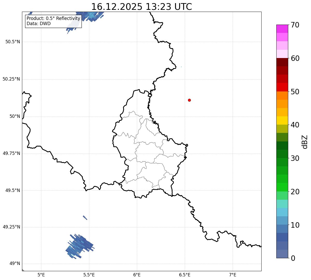
Task: Click the colorbar tick label 30
Action: point(295,158)
